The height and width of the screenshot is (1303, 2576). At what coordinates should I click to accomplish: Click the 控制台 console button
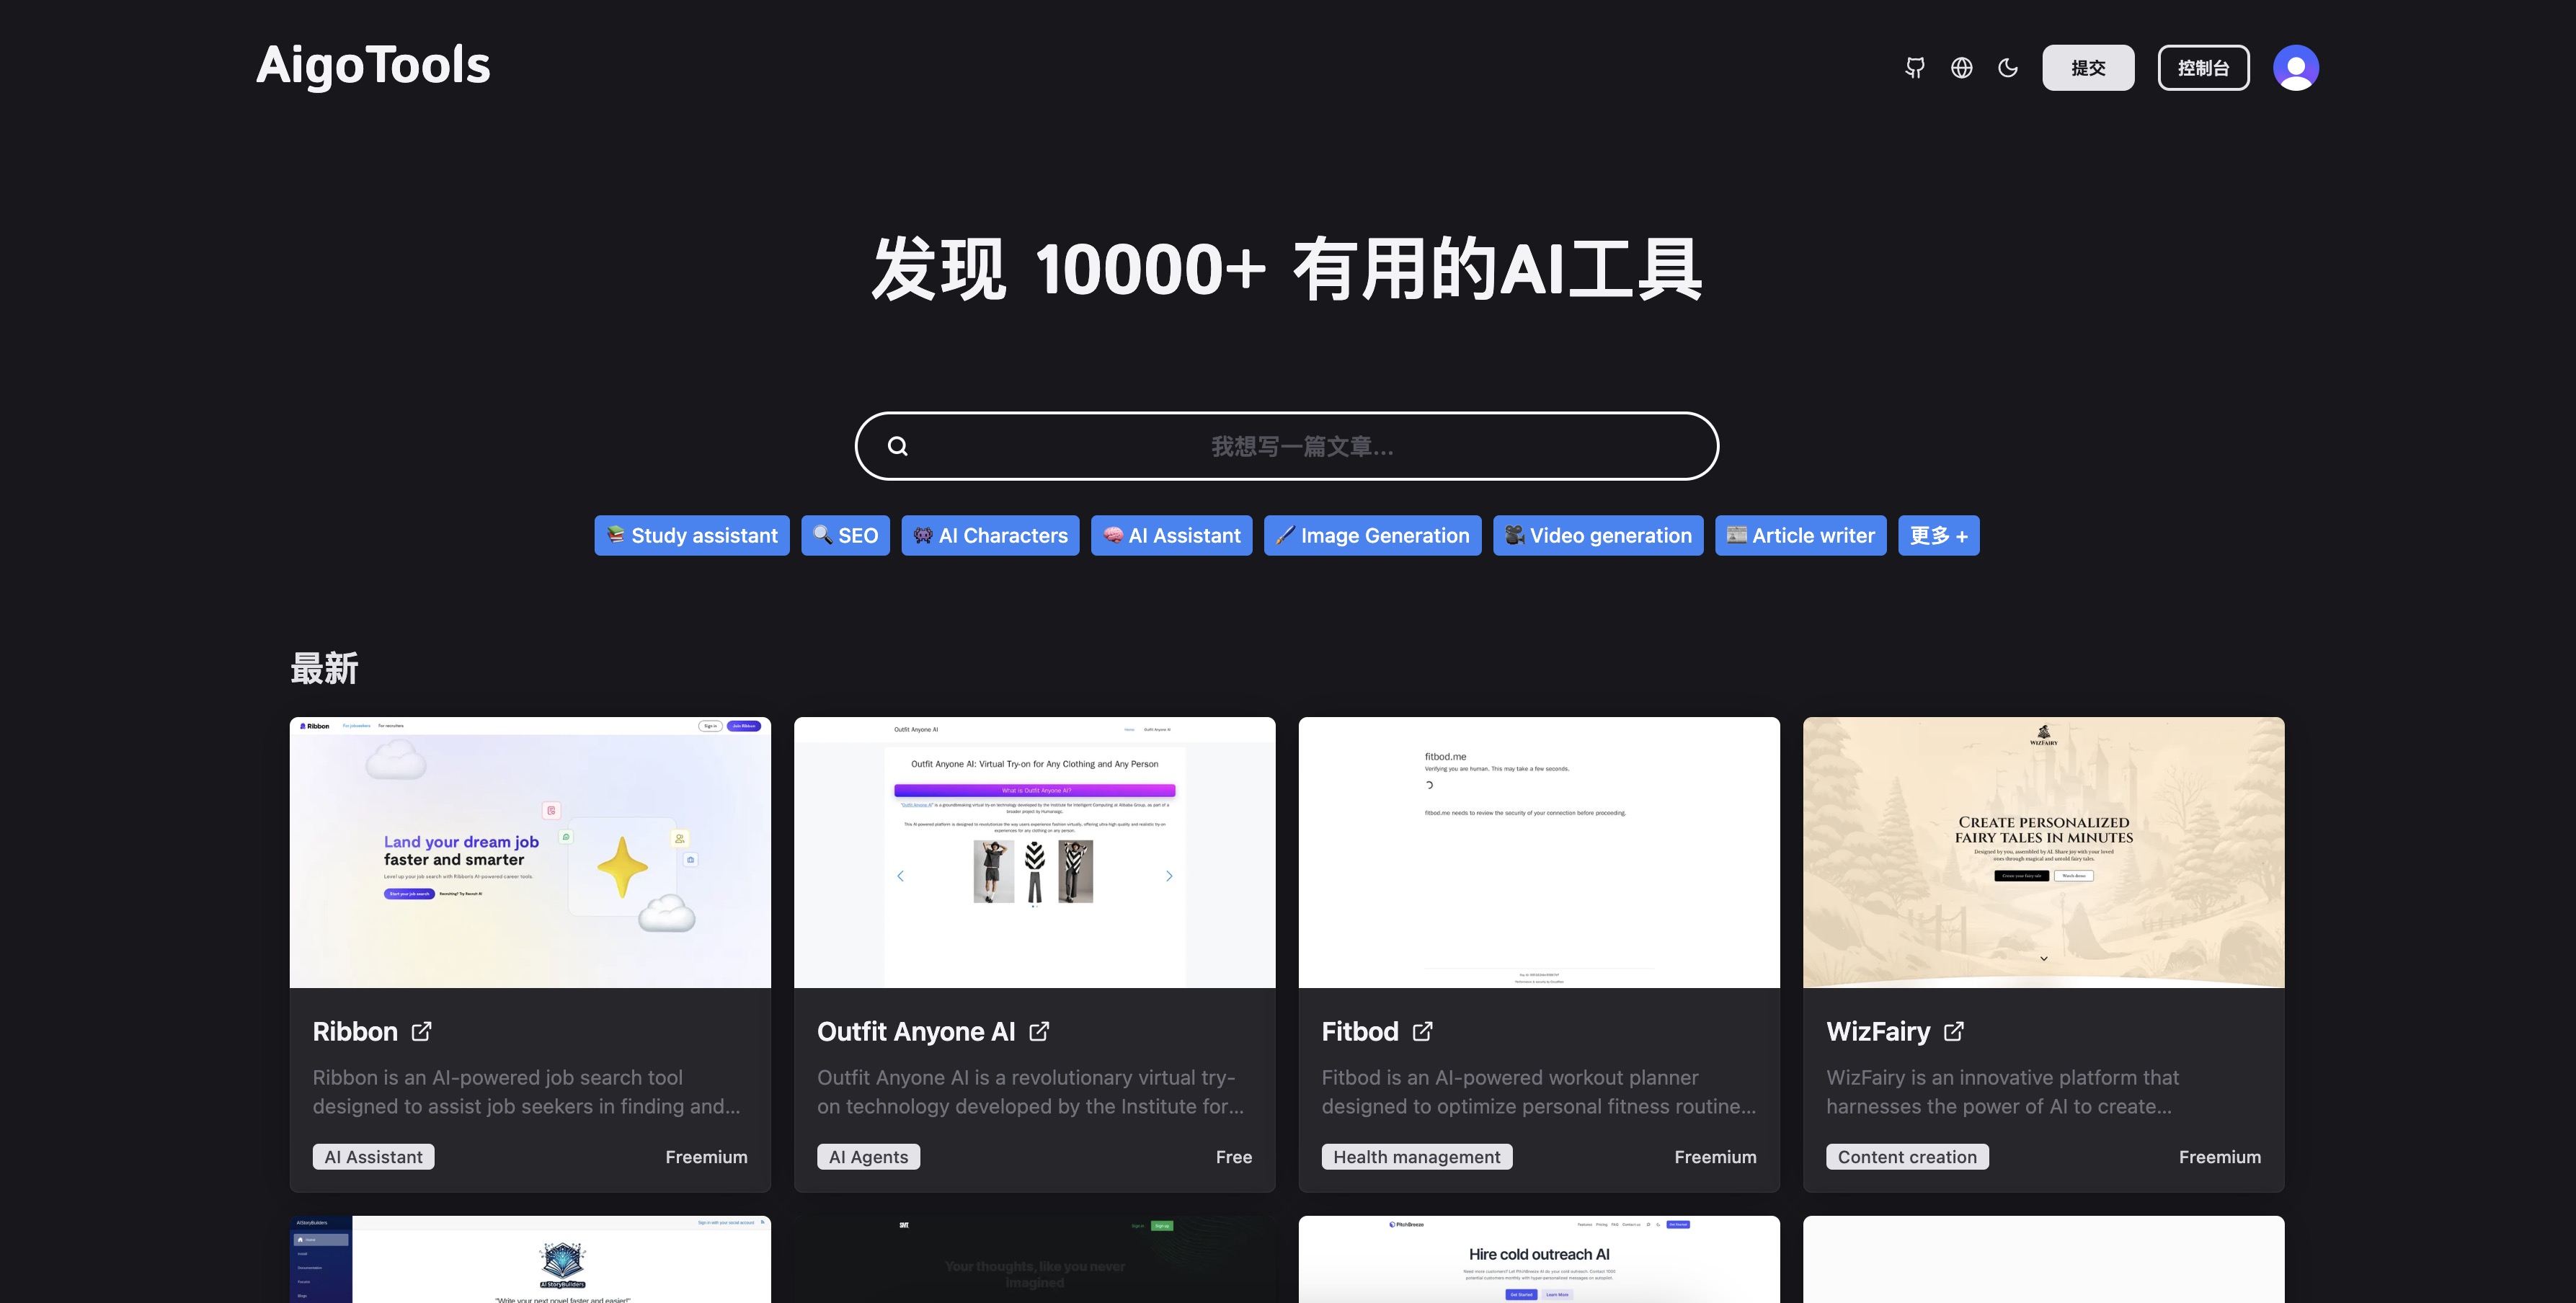pos(2203,66)
